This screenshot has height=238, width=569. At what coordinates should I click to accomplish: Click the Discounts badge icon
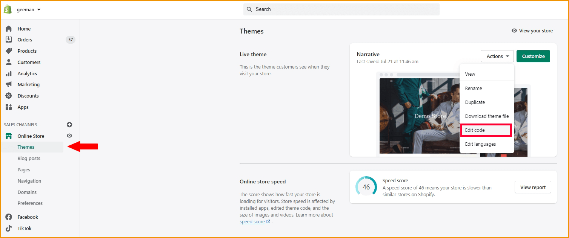[x=9, y=96]
